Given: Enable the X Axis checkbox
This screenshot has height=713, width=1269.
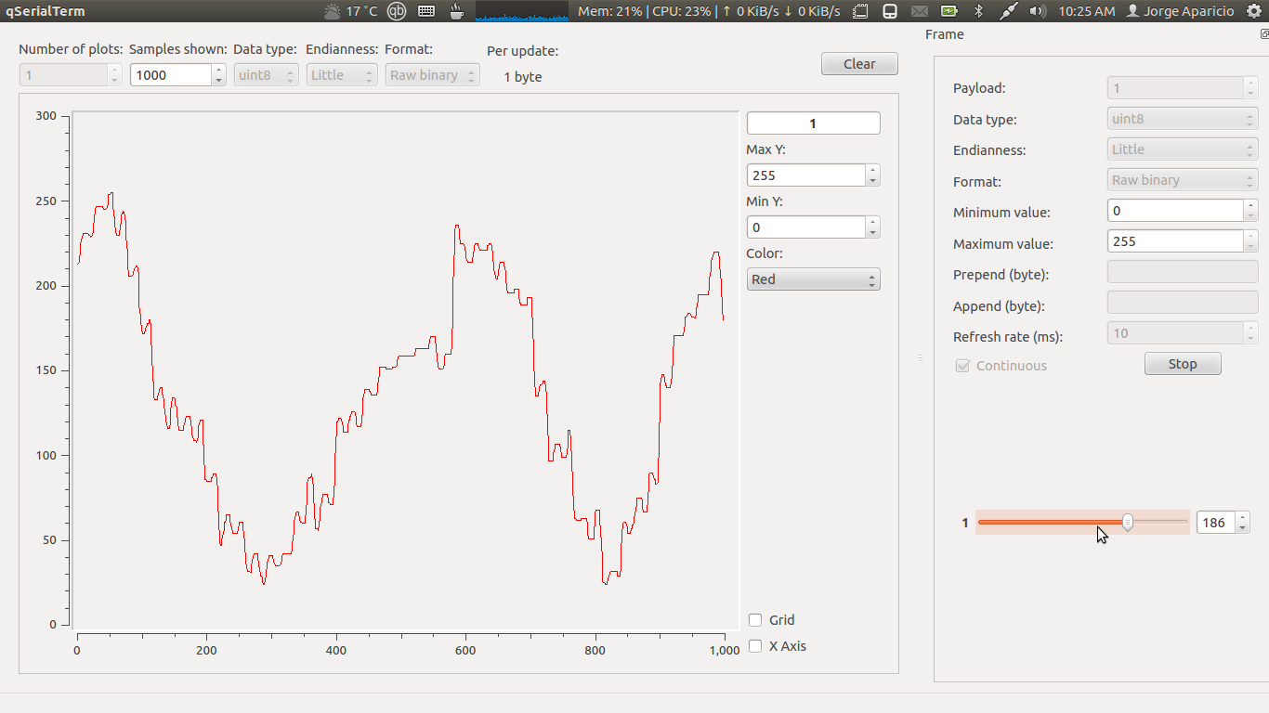Looking at the screenshot, I should pyautogui.click(x=755, y=646).
